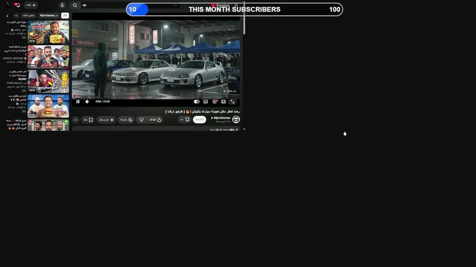Save the video with the bookmark button

click(88, 120)
